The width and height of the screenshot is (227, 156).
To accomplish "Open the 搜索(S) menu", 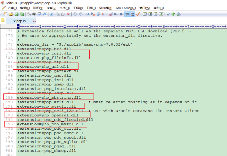I will [x=51, y=8].
